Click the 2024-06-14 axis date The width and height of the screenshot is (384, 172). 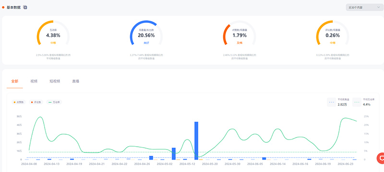[x=278, y=164]
